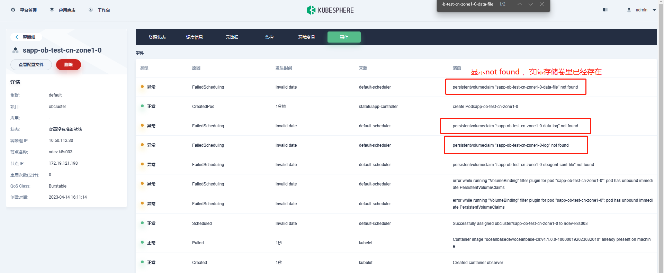The width and height of the screenshot is (664, 273).
Task: Click the 查看配置文件 view config button
Action: (x=31, y=65)
